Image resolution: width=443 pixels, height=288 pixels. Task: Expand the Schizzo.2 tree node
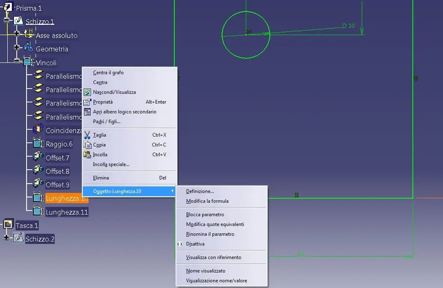click(x=6, y=237)
